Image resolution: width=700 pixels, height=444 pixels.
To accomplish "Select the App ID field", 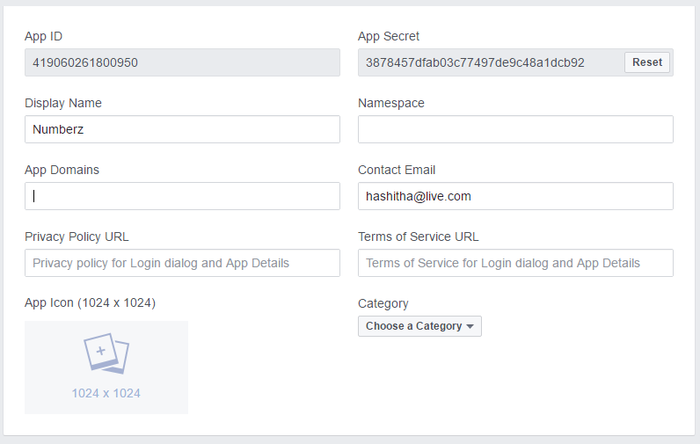I will [x=182, y=62].
